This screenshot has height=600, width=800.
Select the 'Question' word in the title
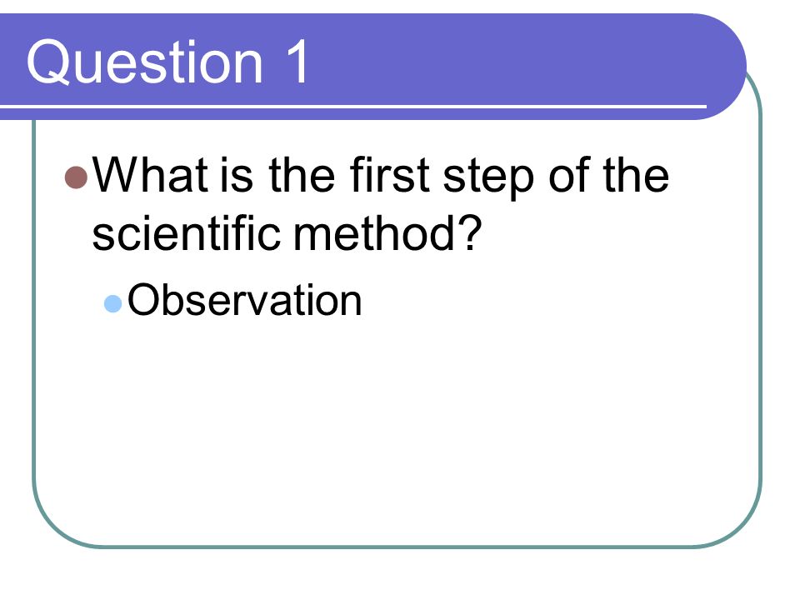pos(145,62)
